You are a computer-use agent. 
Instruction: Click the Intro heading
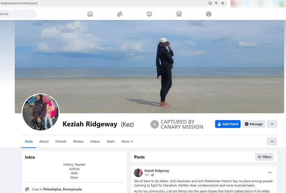tap(30, 157)
